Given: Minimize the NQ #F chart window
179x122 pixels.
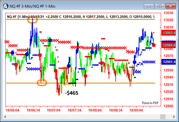Looking at the screenshot, I should click(x=149, y=6).
